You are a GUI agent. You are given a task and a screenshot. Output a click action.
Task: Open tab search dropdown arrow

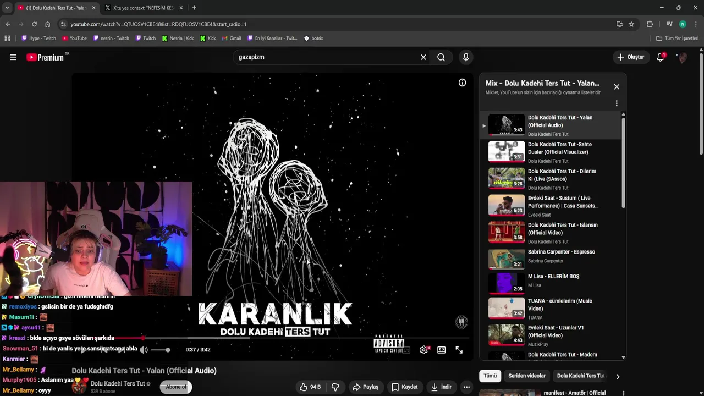[x=7, y=8]
